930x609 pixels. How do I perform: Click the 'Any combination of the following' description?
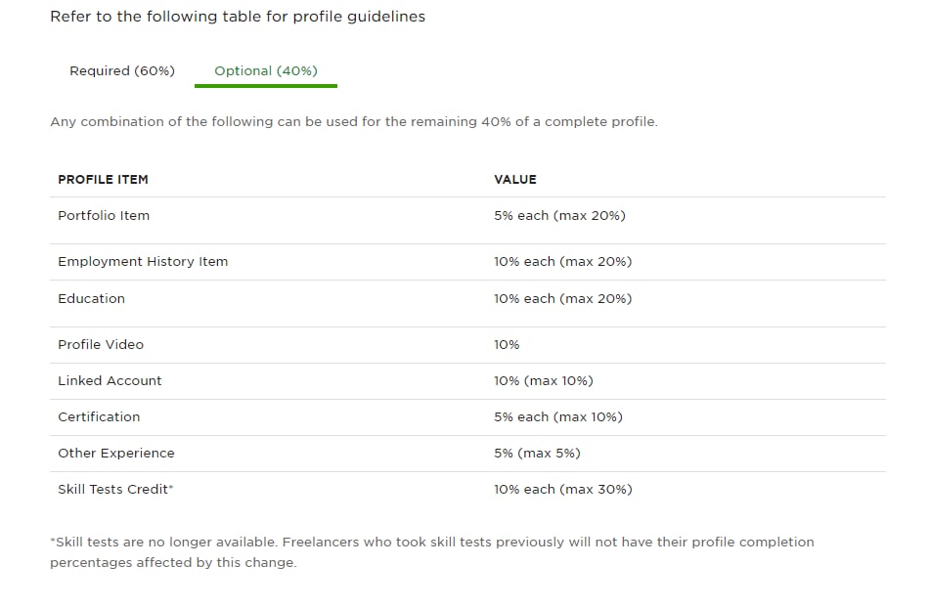pos(354,122)
